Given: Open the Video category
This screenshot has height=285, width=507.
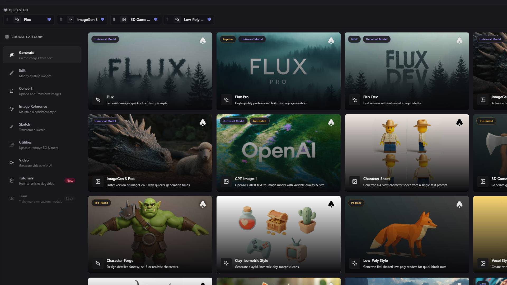Looking at the screenshot, I should pyautogui.click(x=42, y=163).
